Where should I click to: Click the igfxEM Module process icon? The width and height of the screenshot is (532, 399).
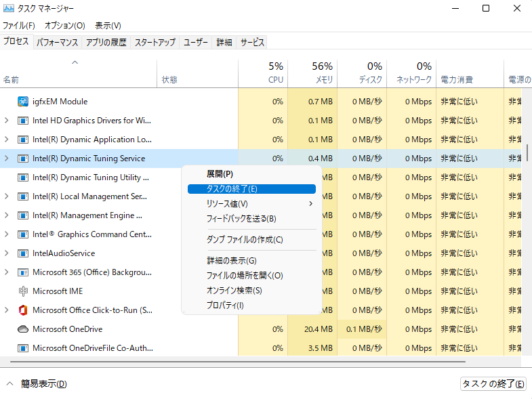point(23,102)
